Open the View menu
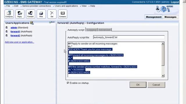 (84, 6)
